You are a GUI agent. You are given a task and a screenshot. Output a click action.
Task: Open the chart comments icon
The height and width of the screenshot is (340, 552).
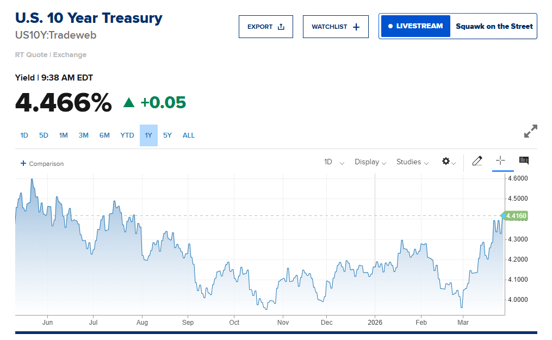pyautogui.click(x=524, y=160)
